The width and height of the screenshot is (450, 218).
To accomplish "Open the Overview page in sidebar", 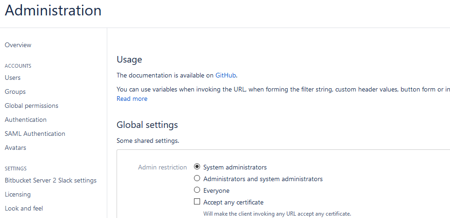I will (18, 45).
